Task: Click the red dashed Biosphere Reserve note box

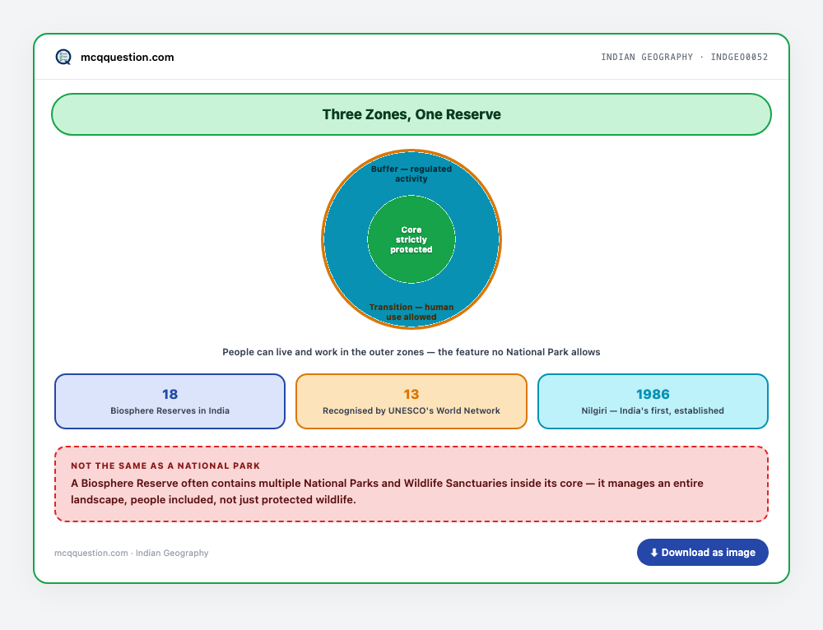Action: pyautogui.click(x=411, y=484)
